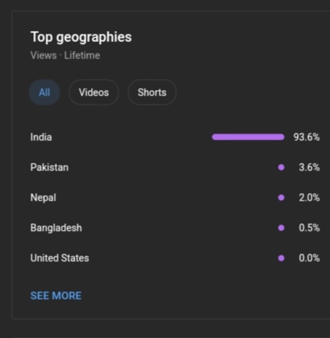Click the 3.6% value for Pakistan

tap(309, 168)
